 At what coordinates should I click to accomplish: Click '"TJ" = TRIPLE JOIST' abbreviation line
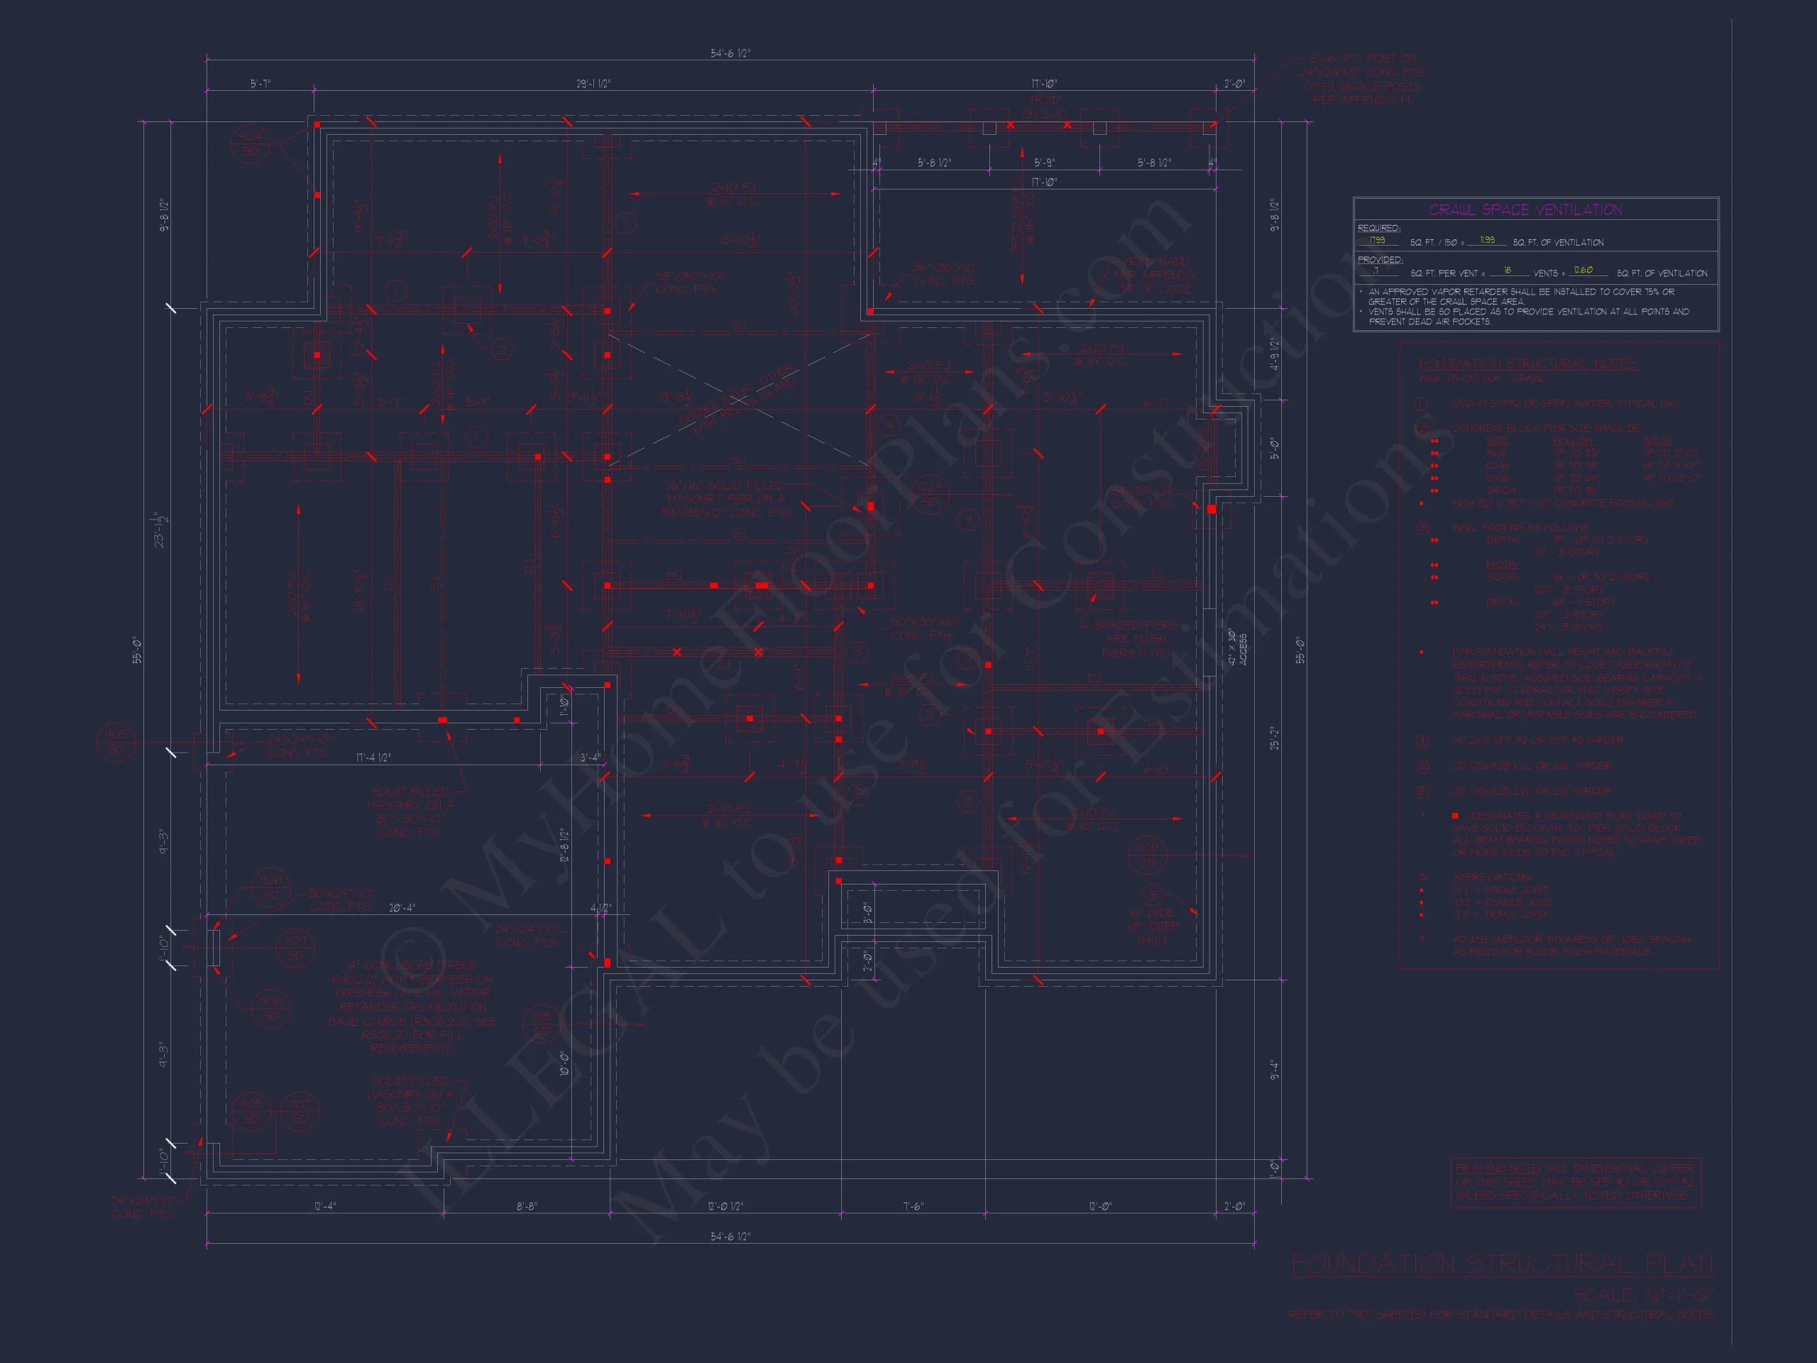[1500, 914]
